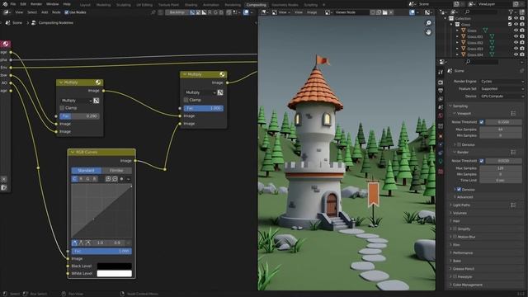
Task: Open the Black Level color swatch
Action: (114, 266)
